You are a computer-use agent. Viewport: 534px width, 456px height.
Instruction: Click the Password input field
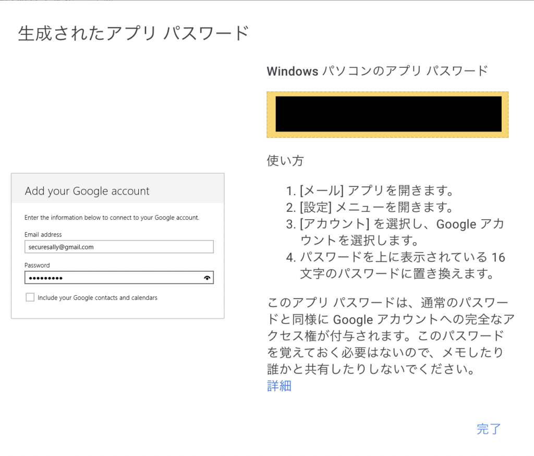[x=119, y=278]
